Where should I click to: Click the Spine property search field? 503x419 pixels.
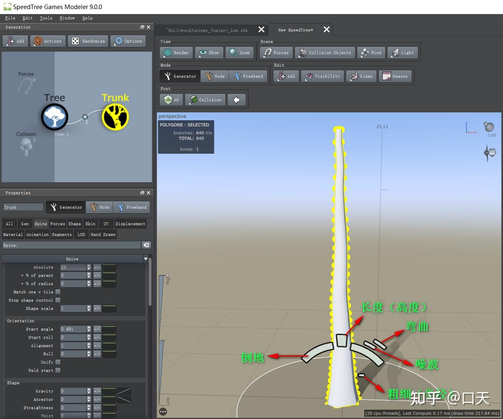coord(71,245)
